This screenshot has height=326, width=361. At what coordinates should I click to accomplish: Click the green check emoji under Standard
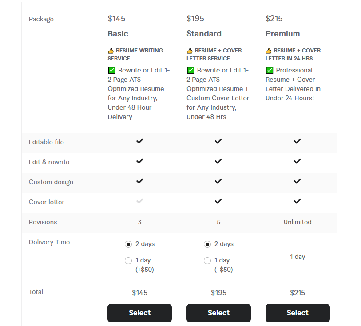tap(190, 70)
